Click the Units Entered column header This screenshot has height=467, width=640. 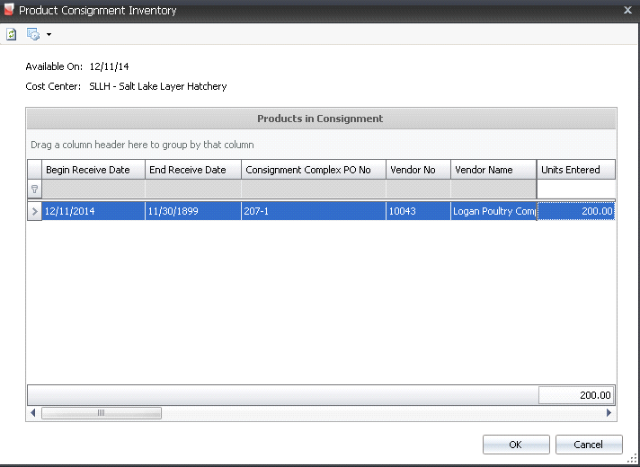575,170
